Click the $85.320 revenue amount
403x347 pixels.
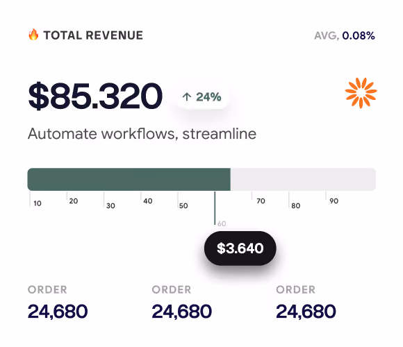[x=95, y=96]
